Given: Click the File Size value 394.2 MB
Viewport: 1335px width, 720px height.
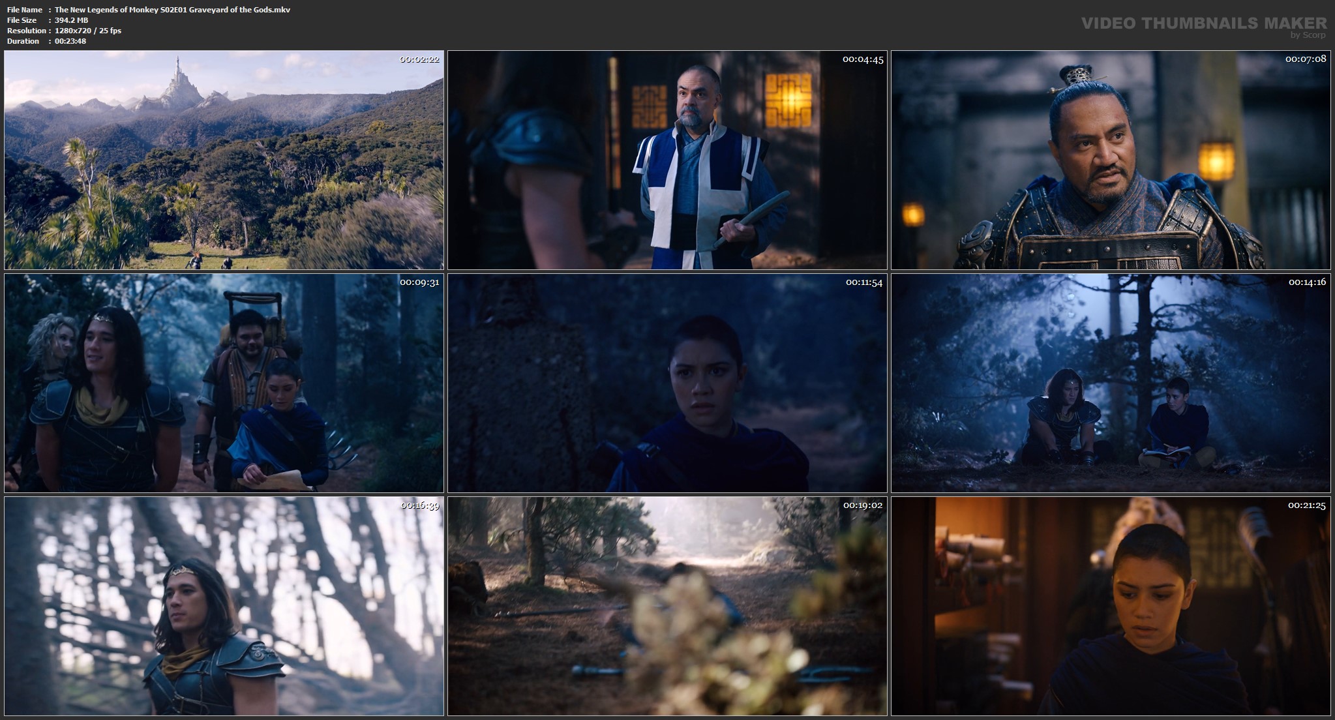Looking at the screenshot, I should click(71, 20).
